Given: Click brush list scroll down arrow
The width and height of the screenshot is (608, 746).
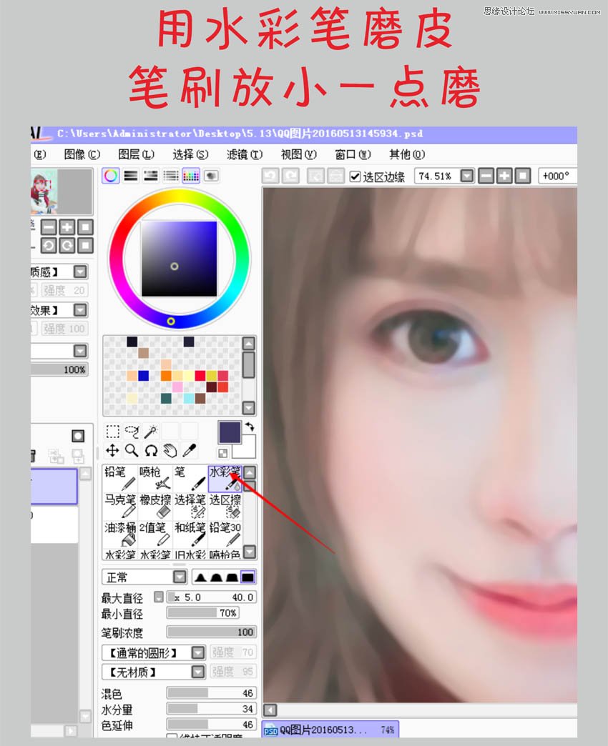Looking at the screenshot, I should [250, 552].
